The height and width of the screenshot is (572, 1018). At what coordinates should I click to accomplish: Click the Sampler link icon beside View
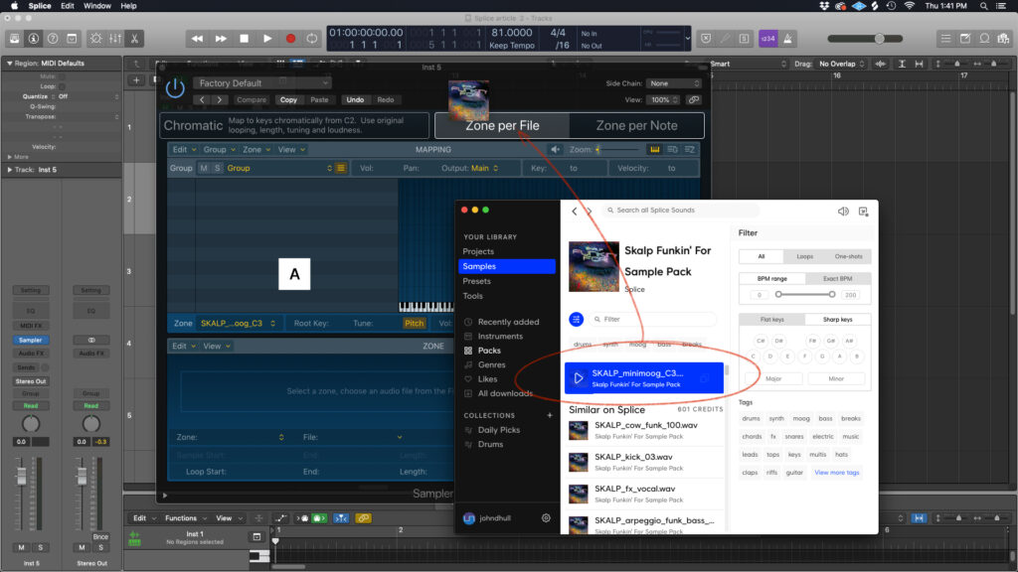[694, 100]
